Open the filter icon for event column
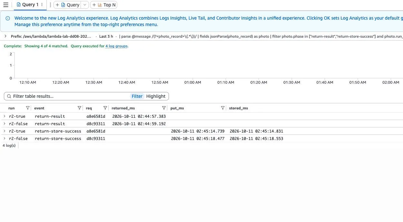 79,108
